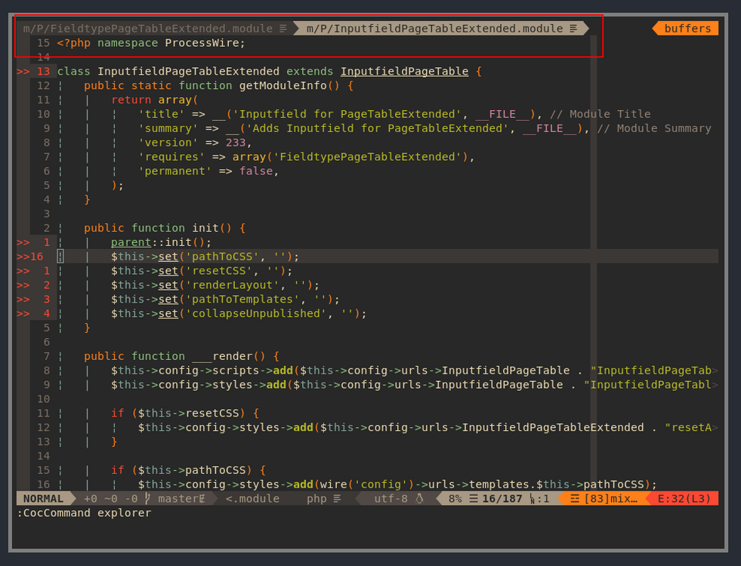Click the mixed-indent warning icon in statusline
741x566 pixels.
pyautogui.click(x=573, y=499)
